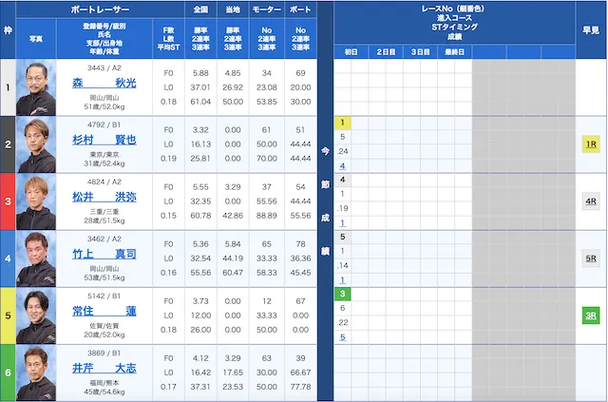
Task: Click the green 3R early-view button
Action: pos(591,316)
